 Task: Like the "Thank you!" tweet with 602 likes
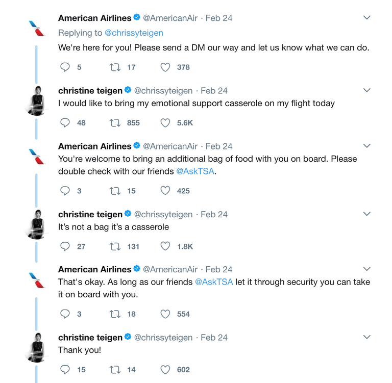pos(165,370)
